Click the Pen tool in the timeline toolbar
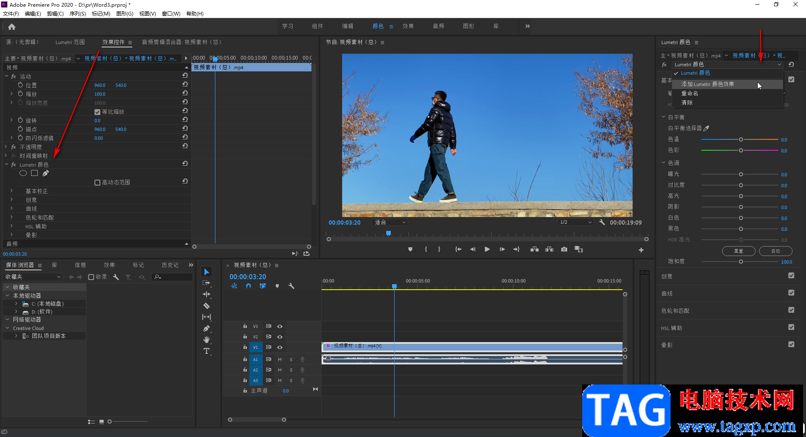The width and height of the screenshot is (806, 437). (207, 328)
